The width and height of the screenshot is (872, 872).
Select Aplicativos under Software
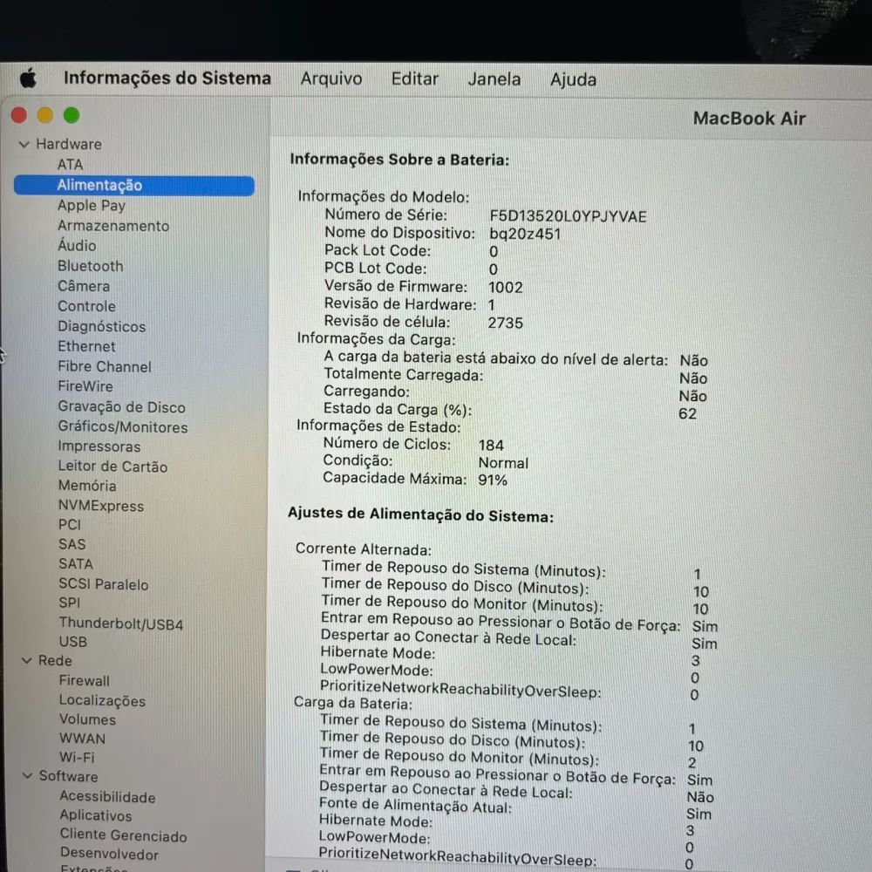(96, 816)
